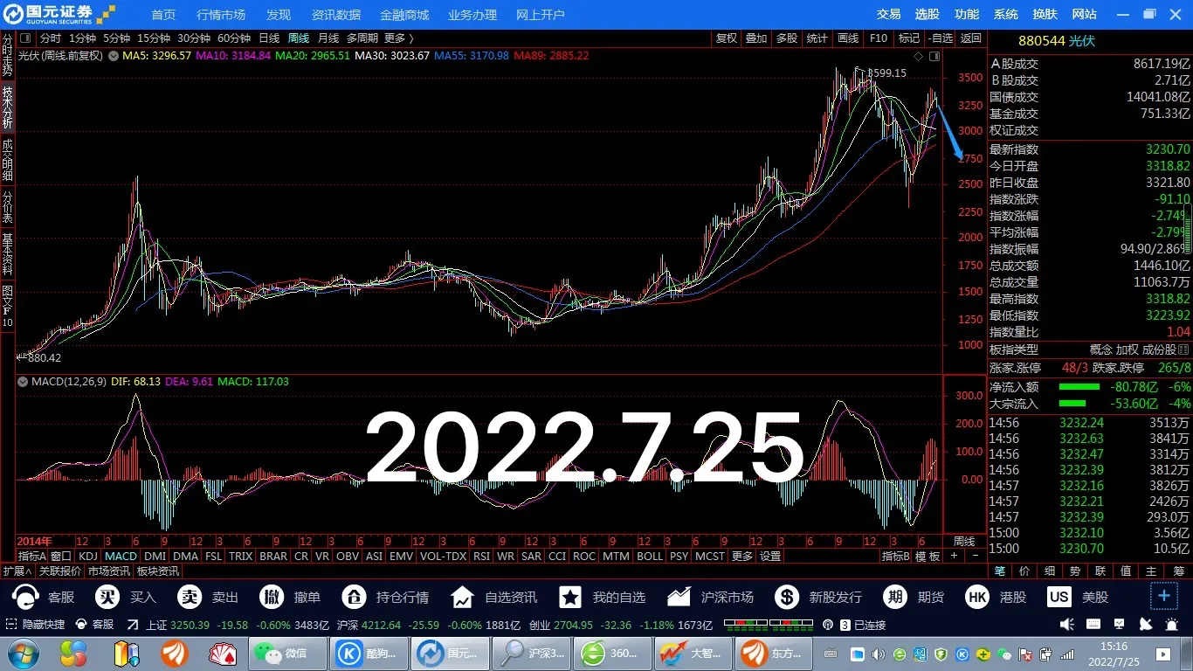Viewport: 1193px width, 671px height.
Task: Click the 买入 buy icon
Action: tap(108, 598)
